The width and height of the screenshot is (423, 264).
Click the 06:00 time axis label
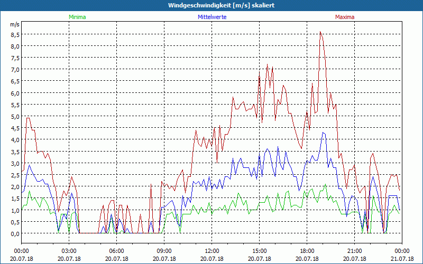(x=116, y=251)
